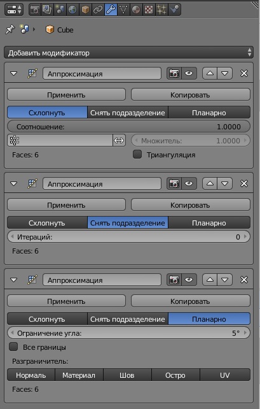Move the second modifier down in stack
Image resolution: width=260 pixels, height=409 pixels.
pyautogui.click(x=225, y=183)
